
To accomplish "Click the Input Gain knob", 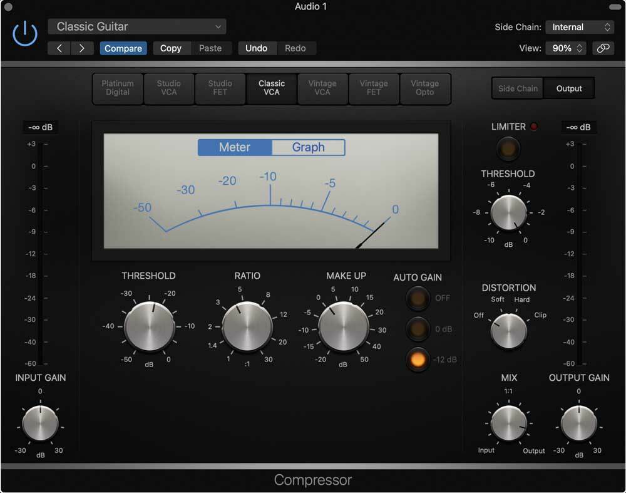I will pos(40,423).
